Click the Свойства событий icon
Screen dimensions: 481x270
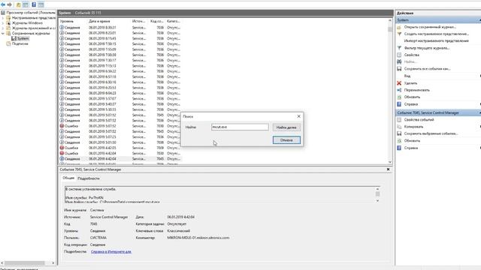(x=399, y=120)
